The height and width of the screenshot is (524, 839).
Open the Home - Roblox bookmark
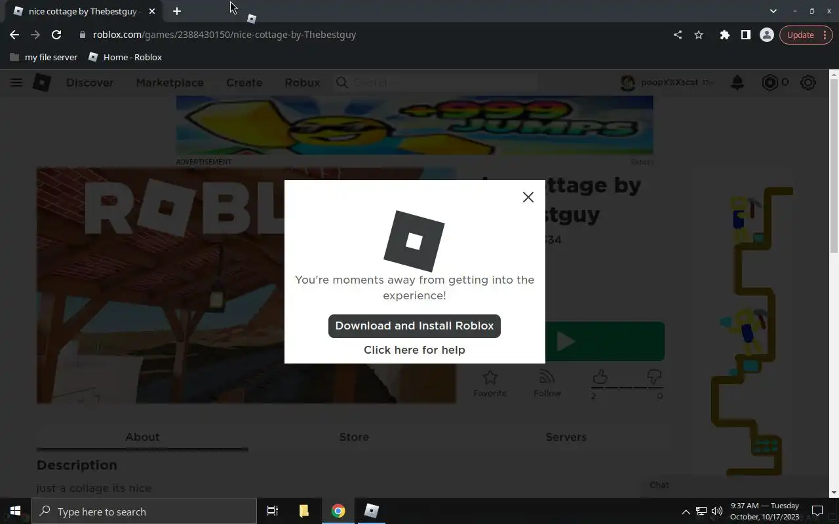(125, 57)
